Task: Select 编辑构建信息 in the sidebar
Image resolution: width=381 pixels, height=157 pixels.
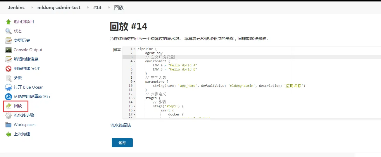Action: (x=26, y=59)
